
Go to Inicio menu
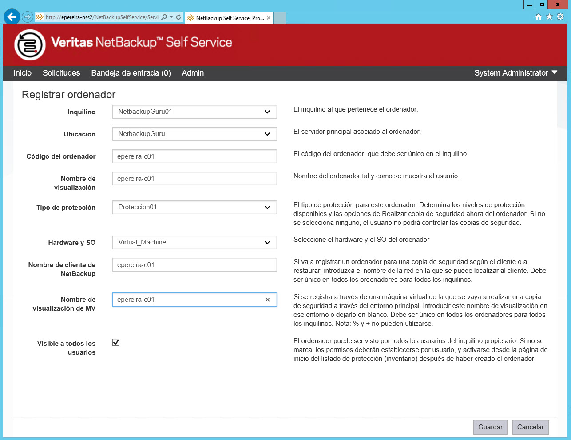(x=22, y=73)
